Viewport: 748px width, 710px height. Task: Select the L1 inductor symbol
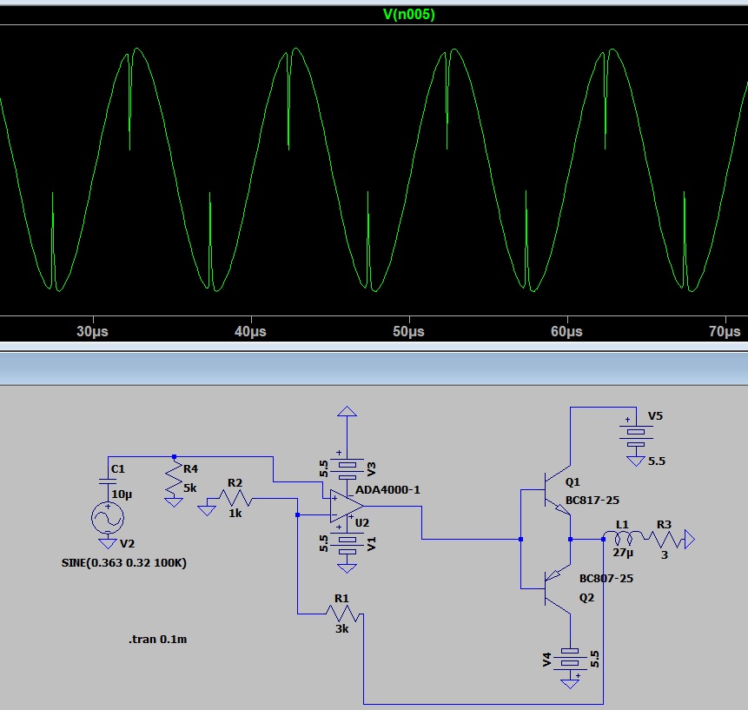coord(623,538)
